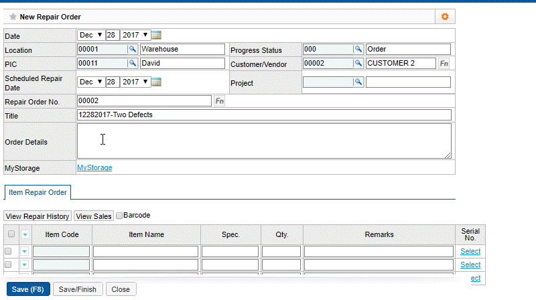Click Repair Order No. field 00002
The image size is (536, 300).
click(144, 101)
